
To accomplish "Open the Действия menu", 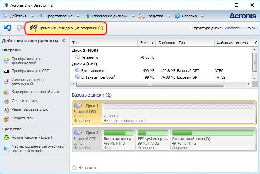I will 18,16.
